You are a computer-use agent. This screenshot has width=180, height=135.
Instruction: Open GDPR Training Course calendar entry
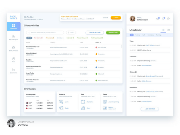(150, 50)
